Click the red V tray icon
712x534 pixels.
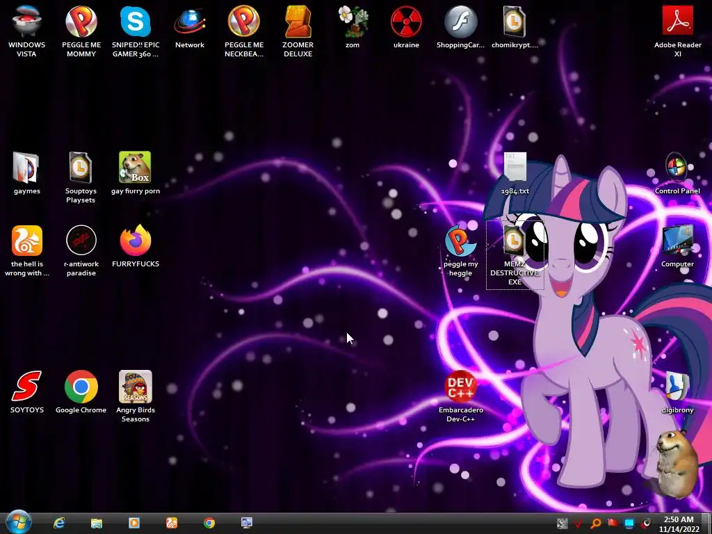(x=578, y=524)
